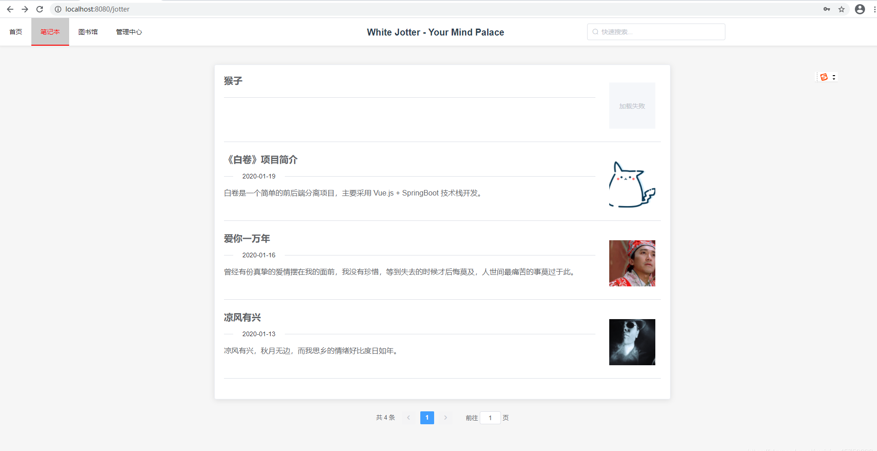Click the failed-load 加载失败 image placeholder

tap(632, 106)
